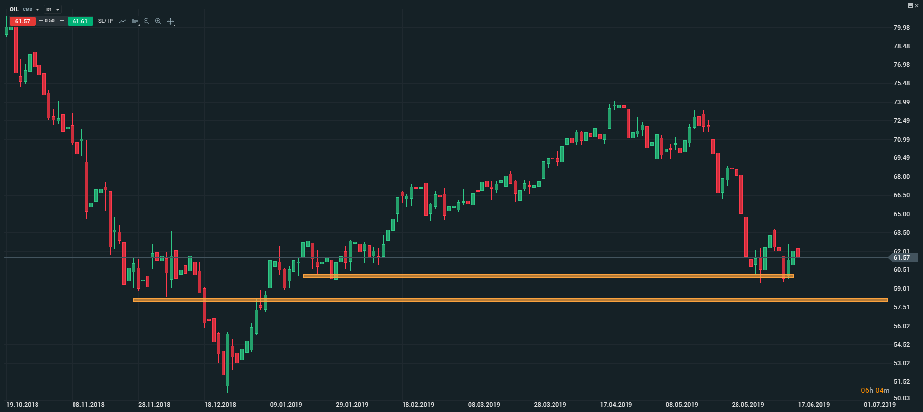The width and height of the screenshot is (923, 412).
Task: Increase trade volume with plus button
Action: (62, 21)
